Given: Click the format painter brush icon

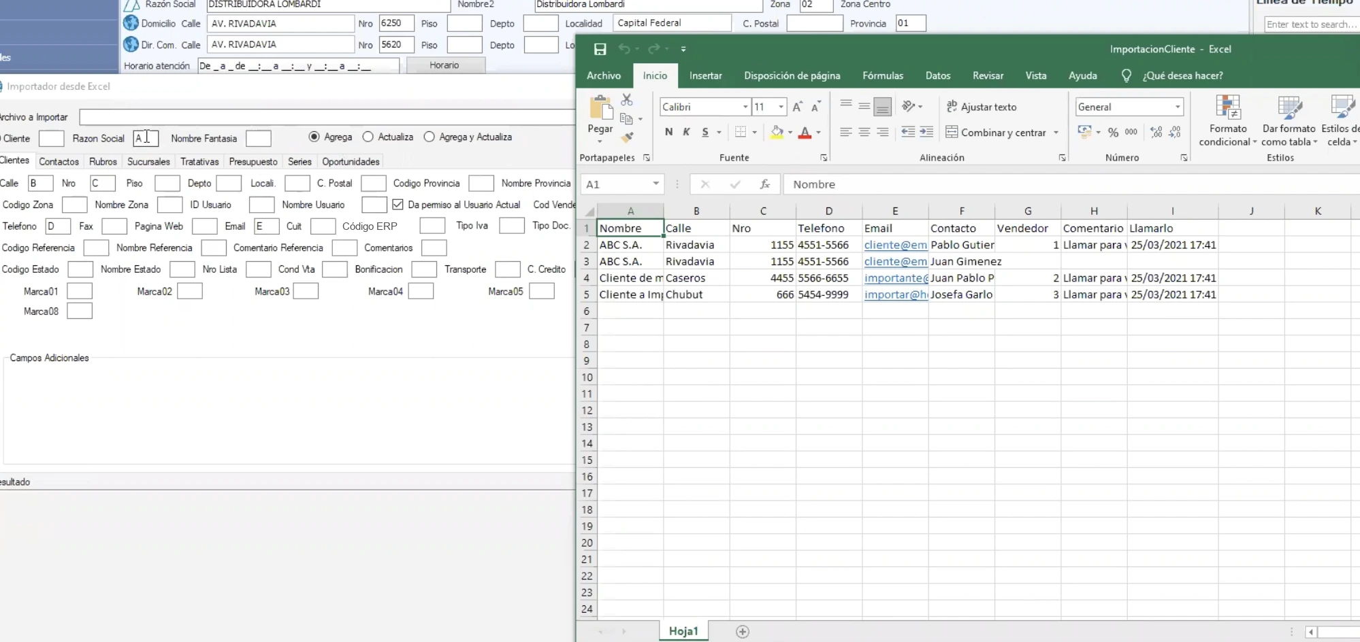Looking at the screenshot, I should [x=627, y=137].
